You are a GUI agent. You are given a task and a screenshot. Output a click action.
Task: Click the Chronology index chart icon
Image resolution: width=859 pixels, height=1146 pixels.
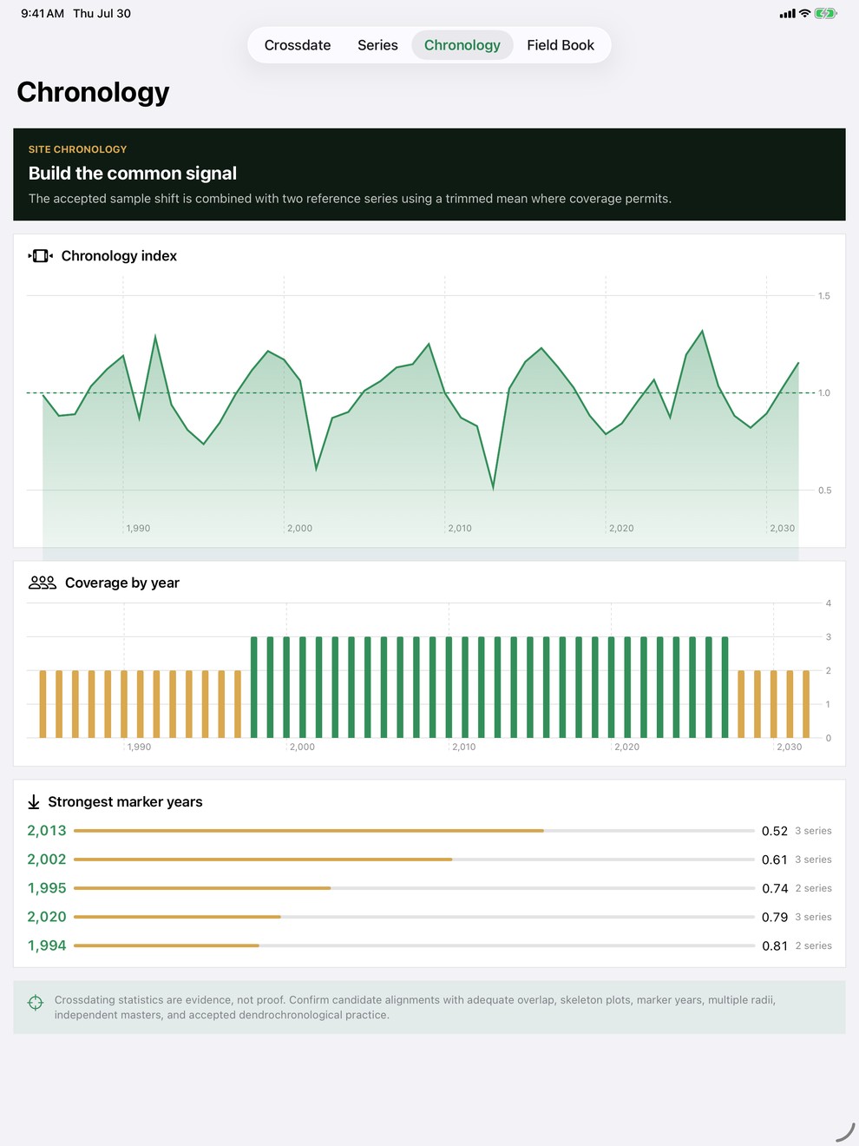tap(41, 256)
